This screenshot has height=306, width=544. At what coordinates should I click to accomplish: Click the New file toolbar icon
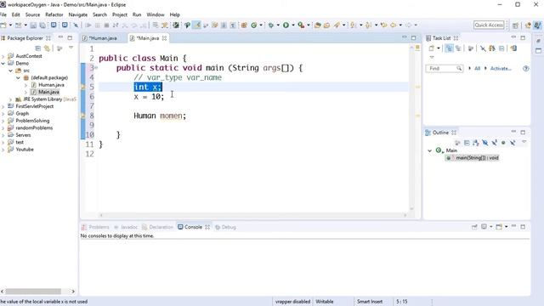click(3, 25)
